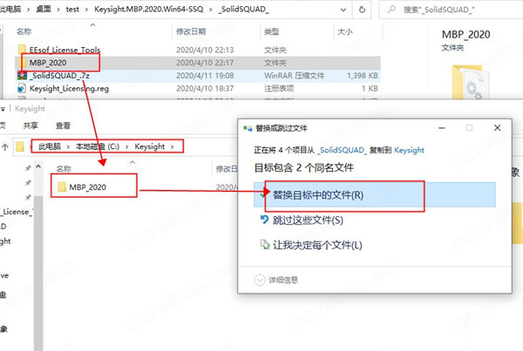Click the 2020/4/10 22:13 date cell
Screen dimensions: 523x351
pyautogui.click(x=205, y=50)
